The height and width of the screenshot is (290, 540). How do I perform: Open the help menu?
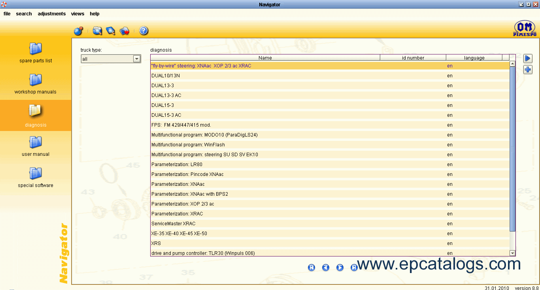(94, 14)
